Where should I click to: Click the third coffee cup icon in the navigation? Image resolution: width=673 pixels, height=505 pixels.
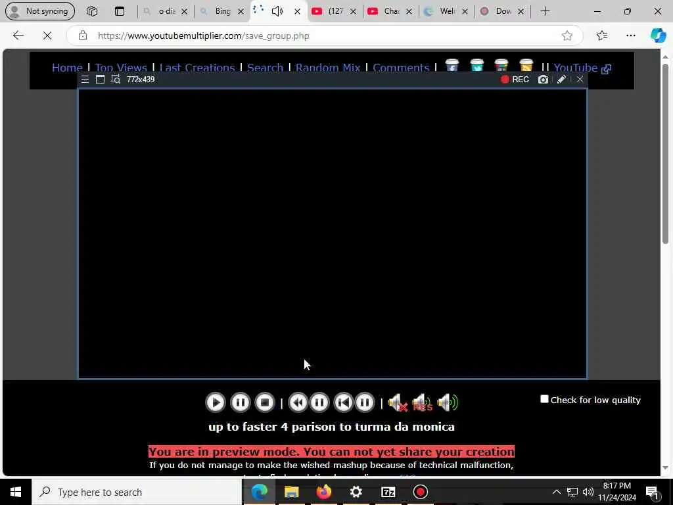(501, 65)
